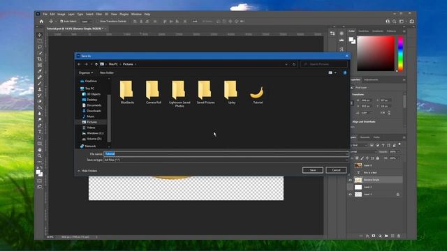The width and height of the screenshot is (447, 251).
Task: Open the Auto-Select Layer dropdown
Action: pyautogui.click(x=86, y=22)
